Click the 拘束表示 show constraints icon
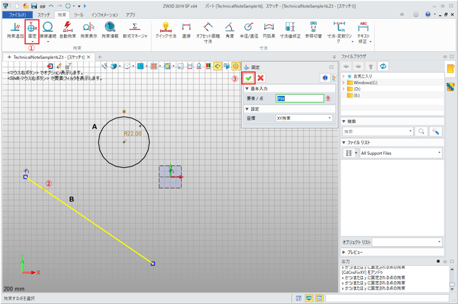458x304 pixels. [89, 30]
